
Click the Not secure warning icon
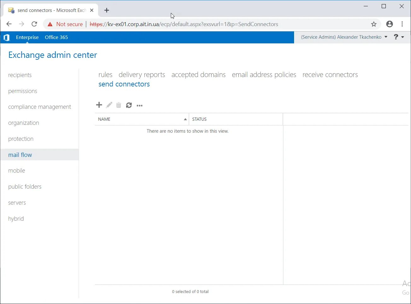50,24
